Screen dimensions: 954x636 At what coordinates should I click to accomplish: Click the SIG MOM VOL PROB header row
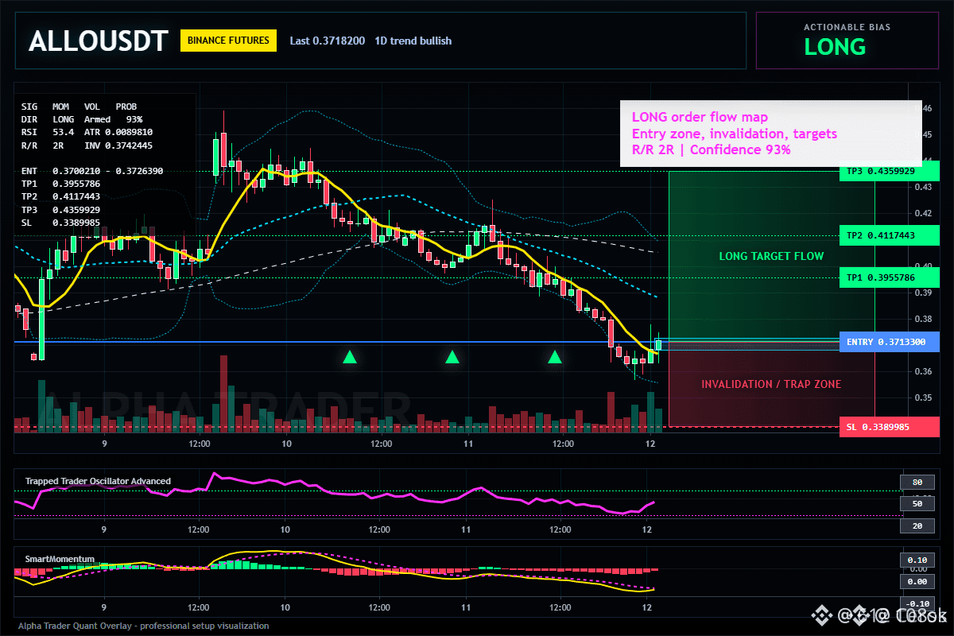79,106
